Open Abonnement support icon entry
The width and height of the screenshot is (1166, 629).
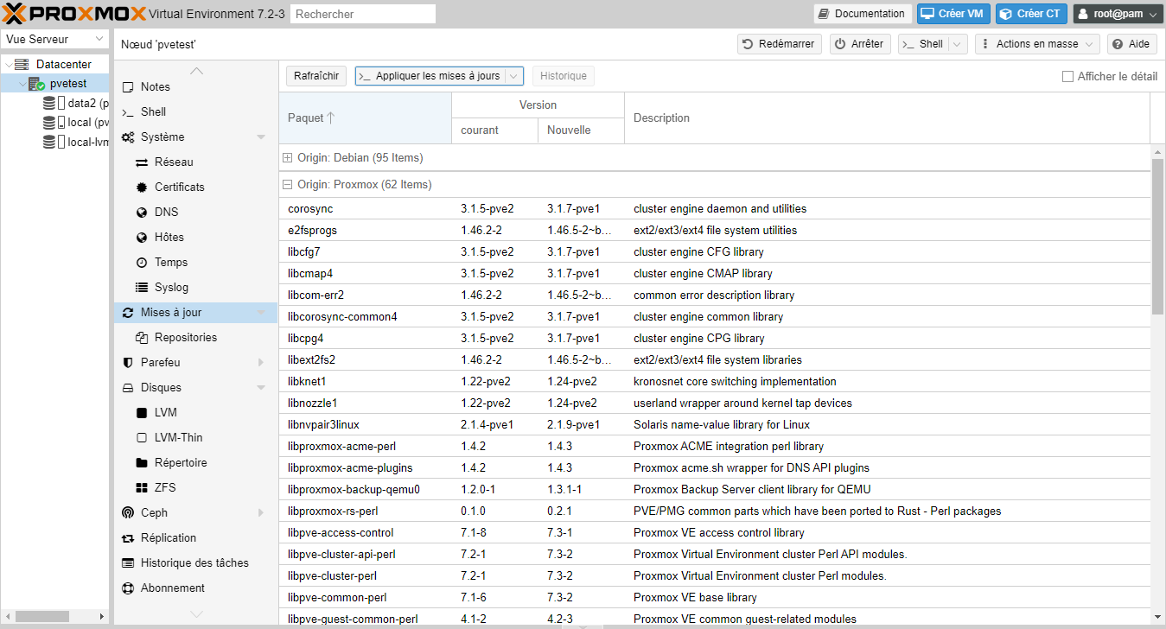[128, 588]
